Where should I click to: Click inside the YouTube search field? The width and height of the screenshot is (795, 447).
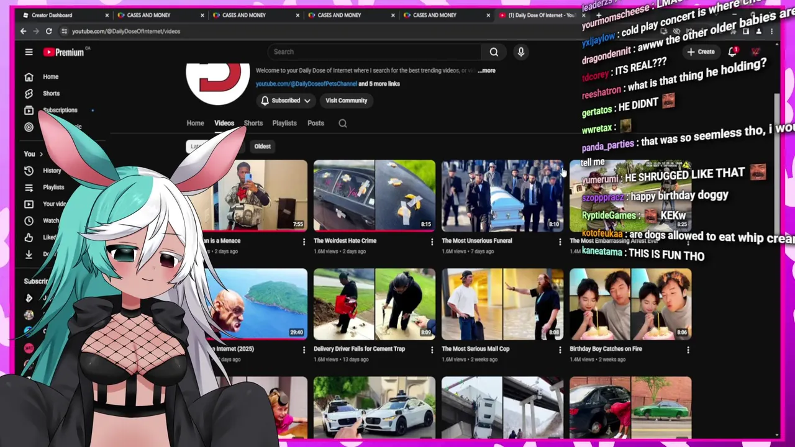pos(375,52)
